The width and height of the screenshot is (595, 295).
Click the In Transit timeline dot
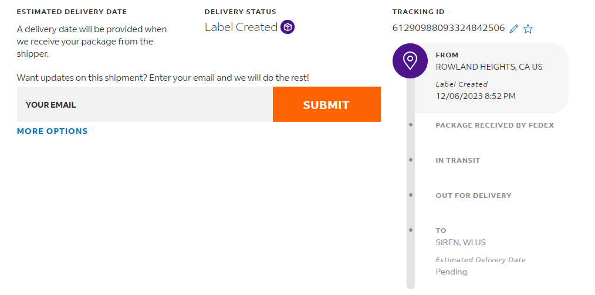pos(411,160)
